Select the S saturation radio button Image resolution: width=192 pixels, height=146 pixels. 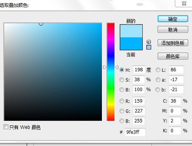point(122,80)
